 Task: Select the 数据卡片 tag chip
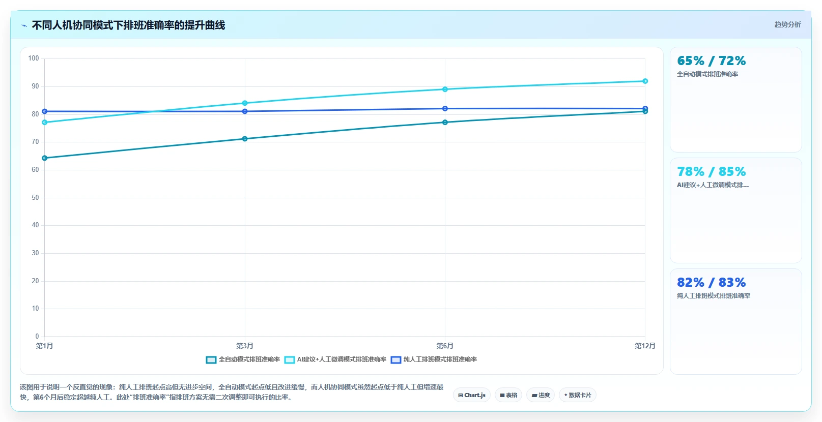coord(578,395)
